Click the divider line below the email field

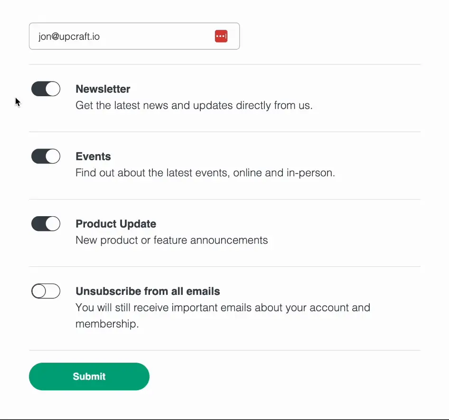pyautogui.click(x=224, y=64)
